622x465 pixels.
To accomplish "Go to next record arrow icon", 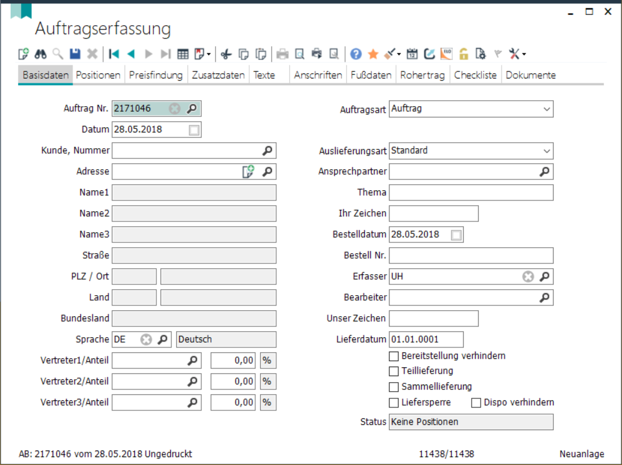I will pos(149,53).
